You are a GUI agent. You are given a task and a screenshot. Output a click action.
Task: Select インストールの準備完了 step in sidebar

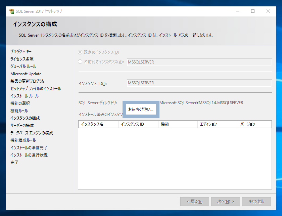(29, 147)
